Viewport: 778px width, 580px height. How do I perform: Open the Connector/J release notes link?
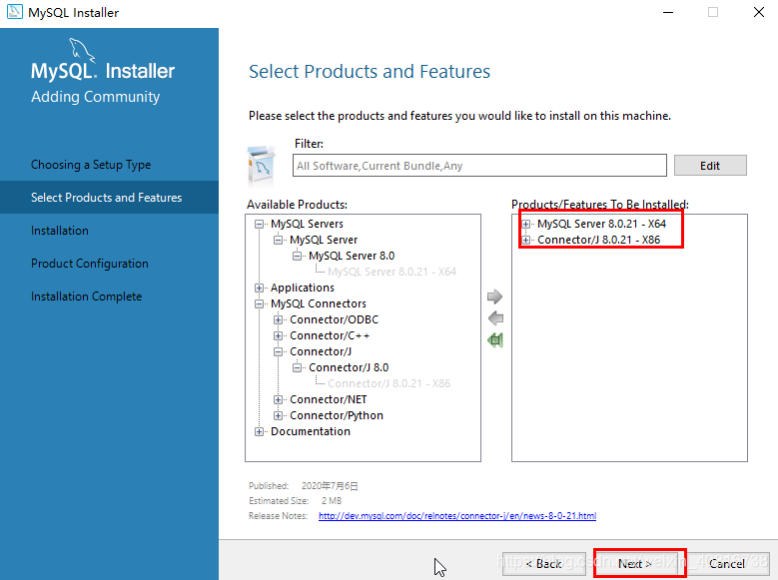pos(457,516)
